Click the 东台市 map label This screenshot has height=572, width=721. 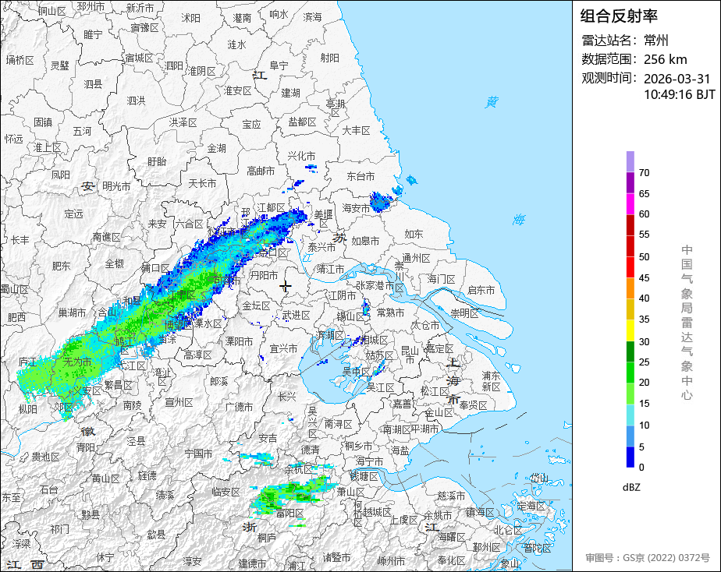360,176
